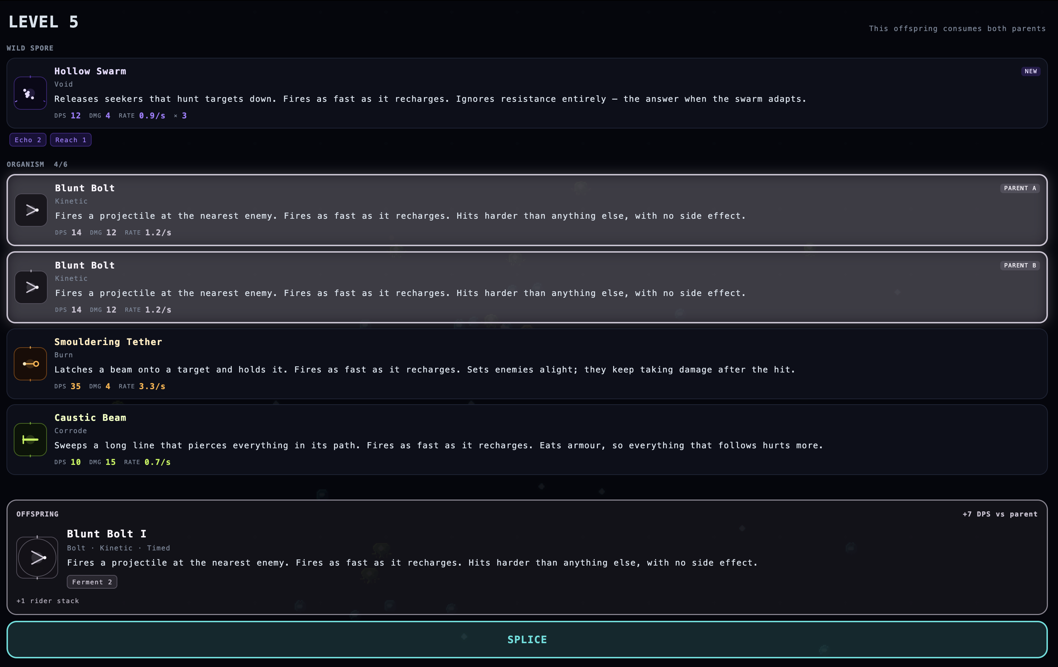The height and width of the screenshot is (667, 1058).
Task: Choose the Caustic Beam title
Action: 90,418
